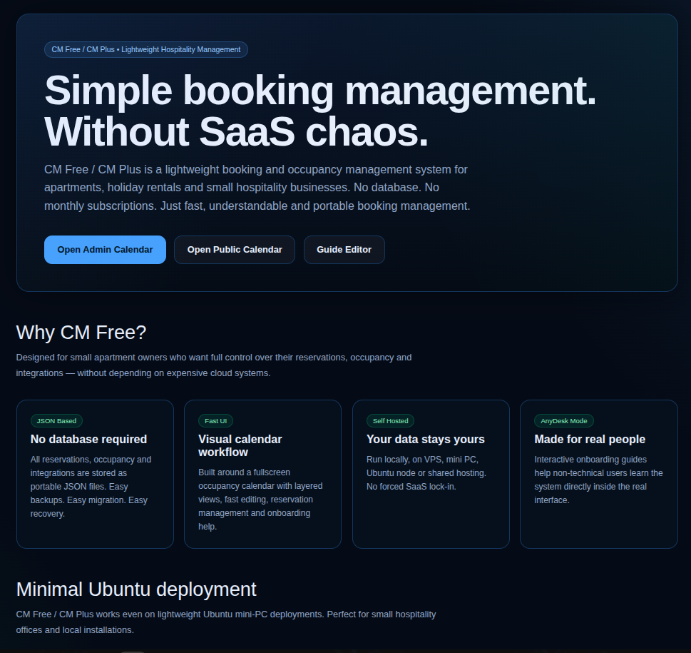Click the 'Why CM Free?' heading
Screen dimensions: 691x653
[81, 332]
